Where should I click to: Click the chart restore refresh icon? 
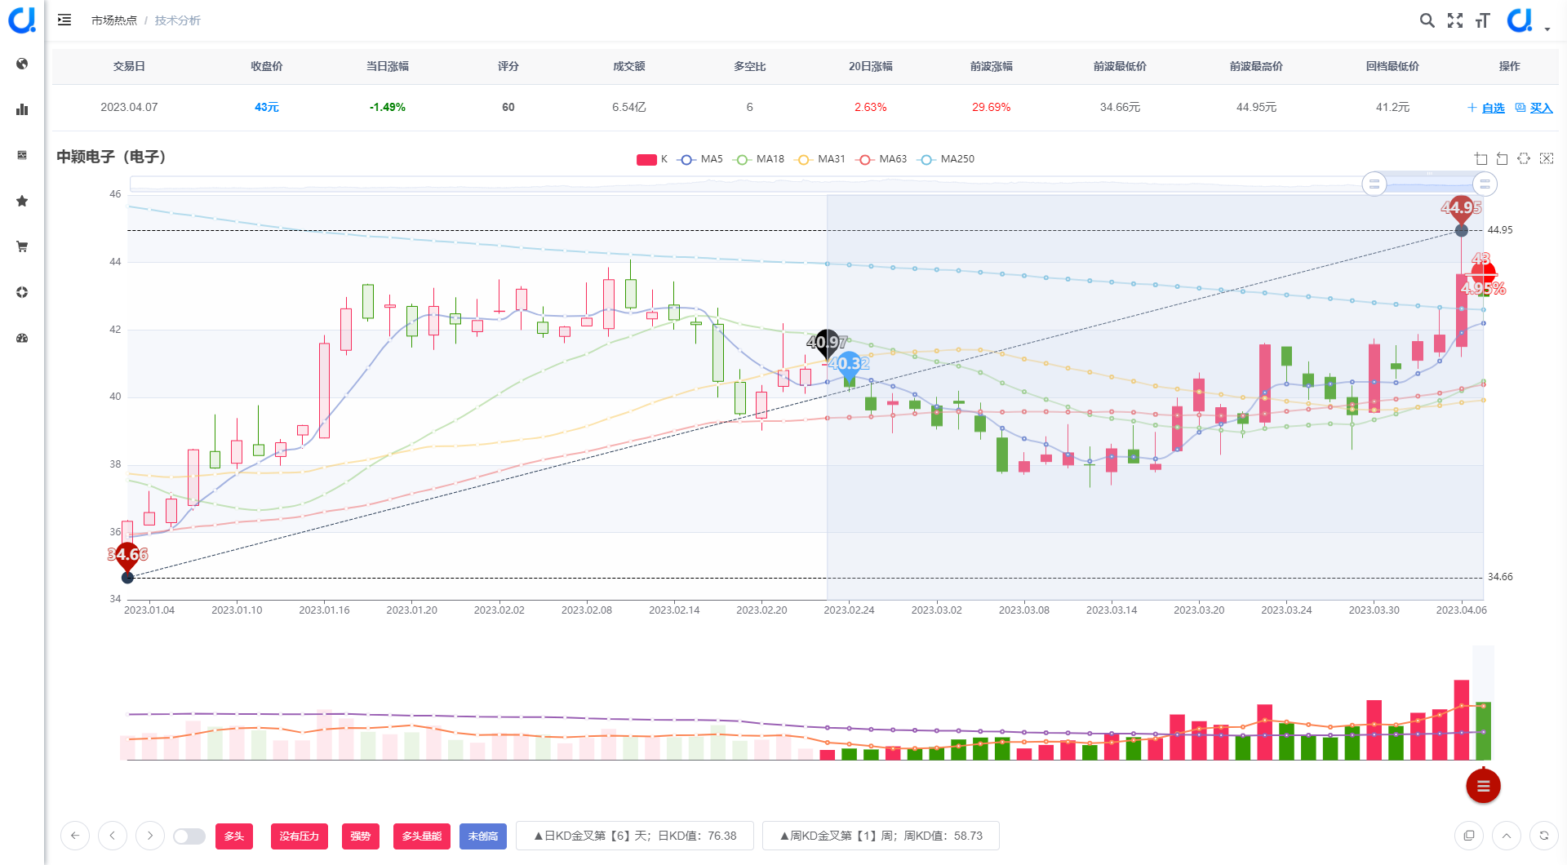(1524, 158)
